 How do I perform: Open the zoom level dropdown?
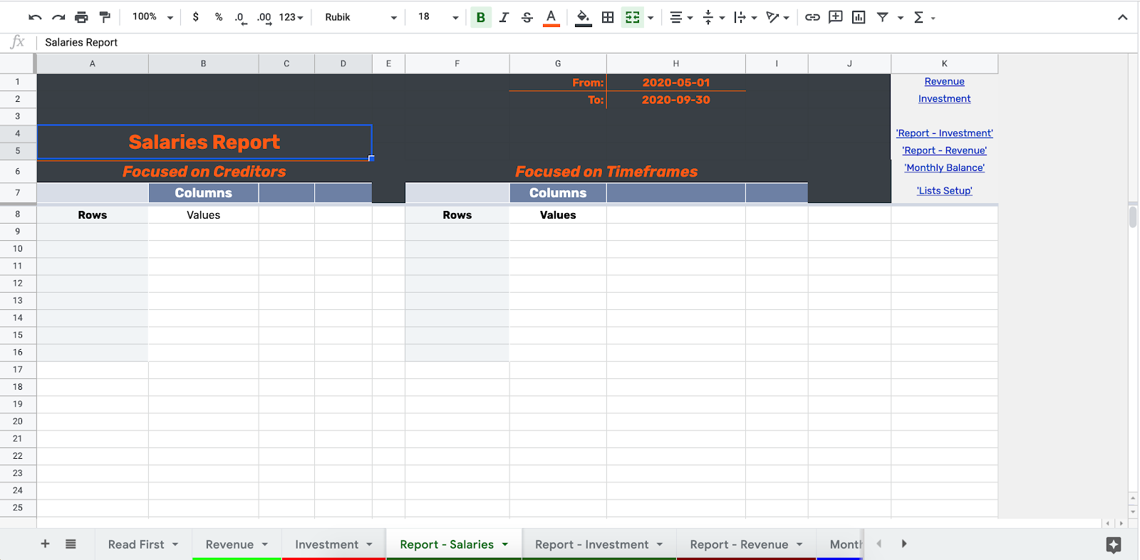point(152,17)
